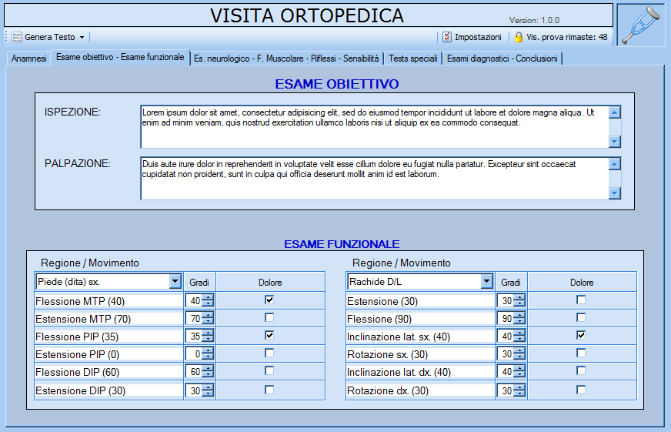671x432 pixels.
Task: Click Flessione MTP degrees spinner arrows
Action: pos(208,300)
